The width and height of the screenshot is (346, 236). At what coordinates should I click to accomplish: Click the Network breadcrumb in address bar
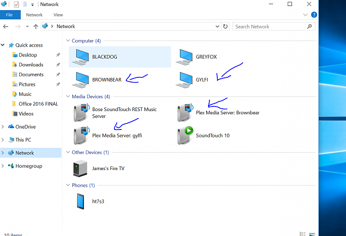[x=66, y=26]
